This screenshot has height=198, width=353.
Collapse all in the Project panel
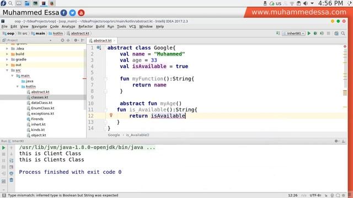click(68, 40)
